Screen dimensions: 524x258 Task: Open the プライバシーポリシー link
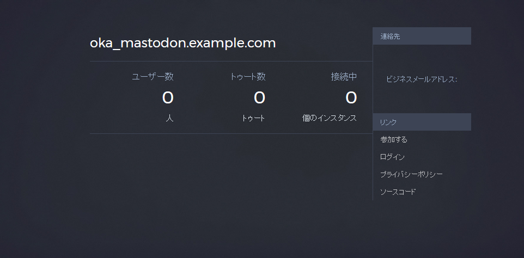(411, 175)
